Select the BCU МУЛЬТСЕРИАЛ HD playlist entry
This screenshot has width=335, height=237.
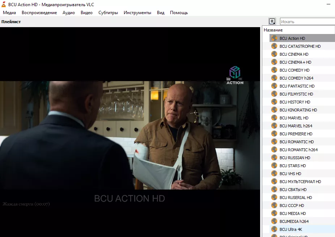tap(302, 181)
